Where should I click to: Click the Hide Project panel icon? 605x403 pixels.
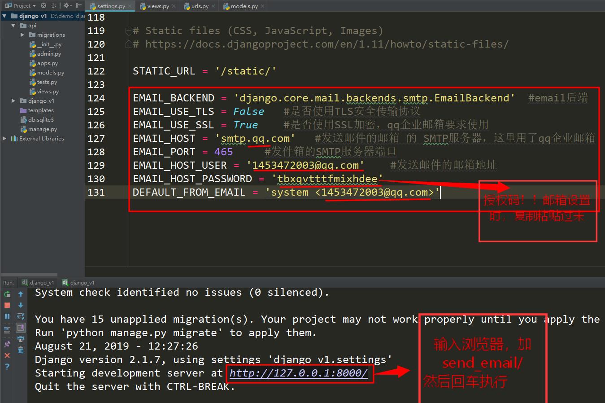pos(79,5)
